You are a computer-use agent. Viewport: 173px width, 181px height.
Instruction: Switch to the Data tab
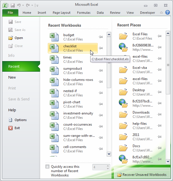tap(100, 13)
